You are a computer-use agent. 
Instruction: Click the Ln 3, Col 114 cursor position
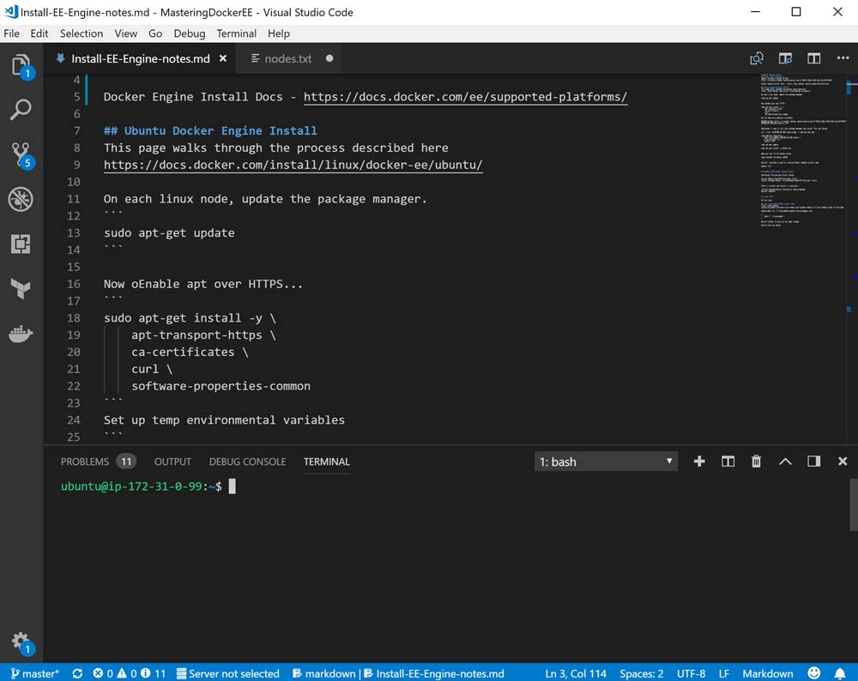(x=576, y=673)
